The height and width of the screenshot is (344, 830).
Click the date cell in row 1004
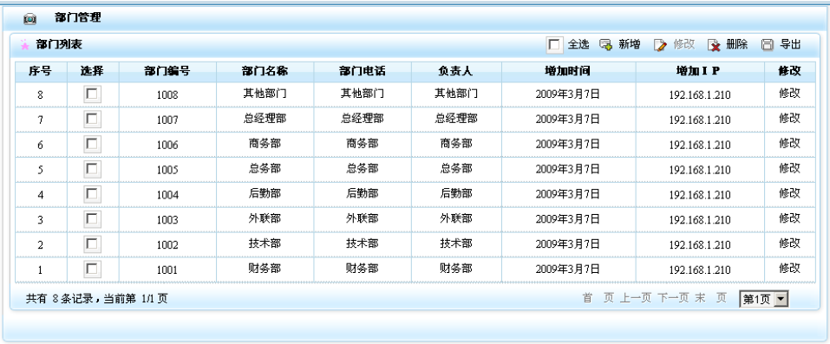click(568, 194)
